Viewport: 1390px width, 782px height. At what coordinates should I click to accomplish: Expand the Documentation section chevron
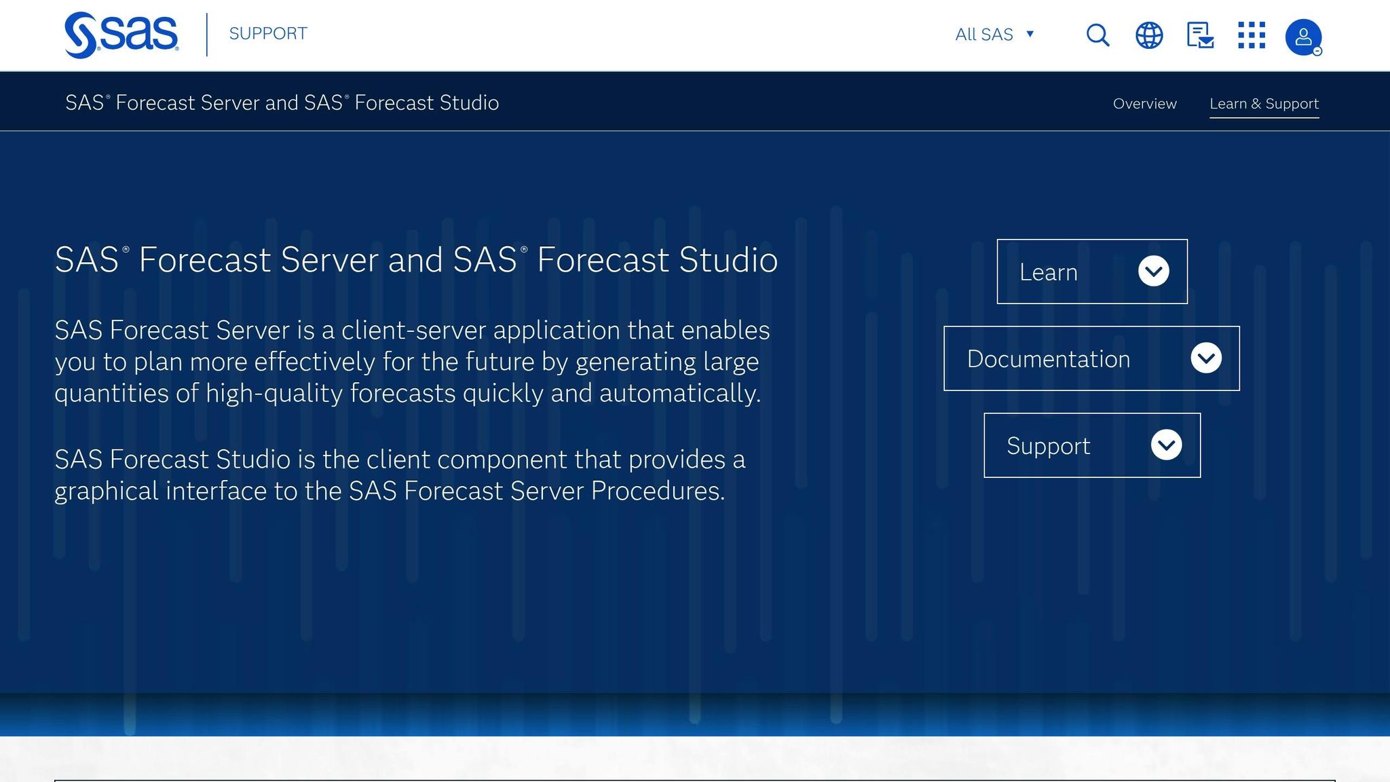[x=1207, y=358]
